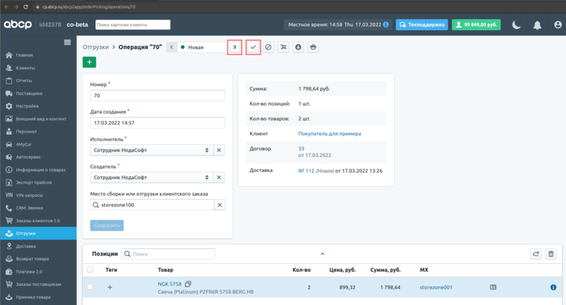Open Заказы клиентов 2.0 in the sidebar

[37, 221]
